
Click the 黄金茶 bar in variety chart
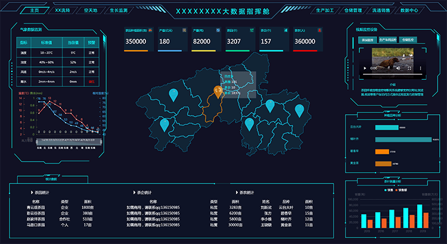click(383, 164)
